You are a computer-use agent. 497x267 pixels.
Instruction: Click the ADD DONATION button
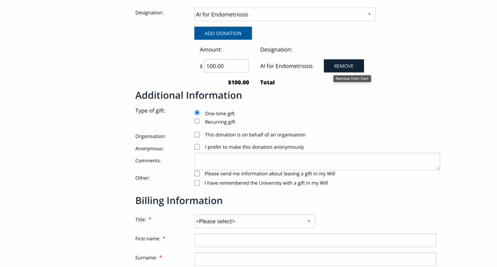(x=223, y=33)
